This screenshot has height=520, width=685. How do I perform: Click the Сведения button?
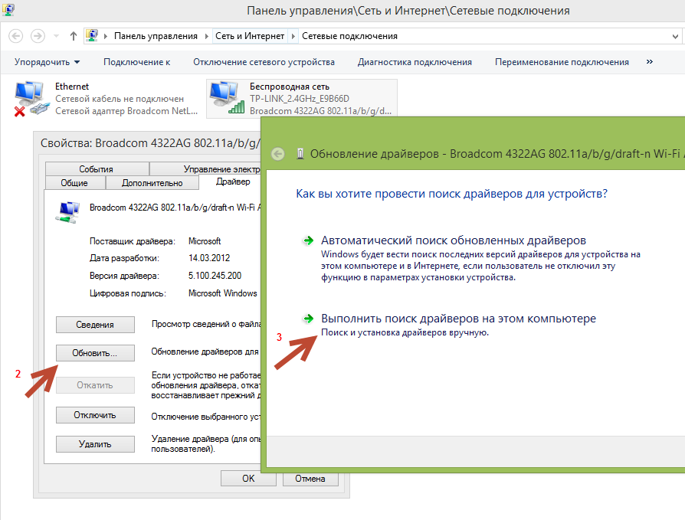point(95,325)
